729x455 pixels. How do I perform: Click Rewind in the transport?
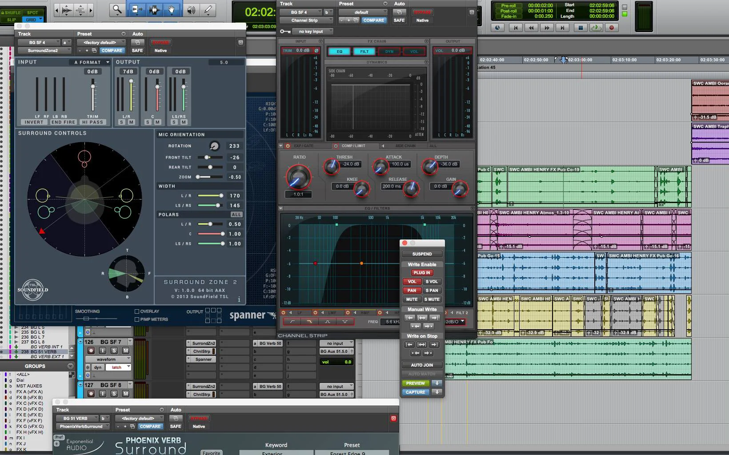coord(531,28)
